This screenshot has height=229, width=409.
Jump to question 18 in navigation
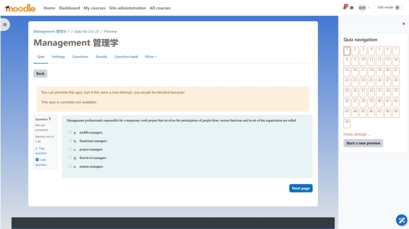coord(371,71)
